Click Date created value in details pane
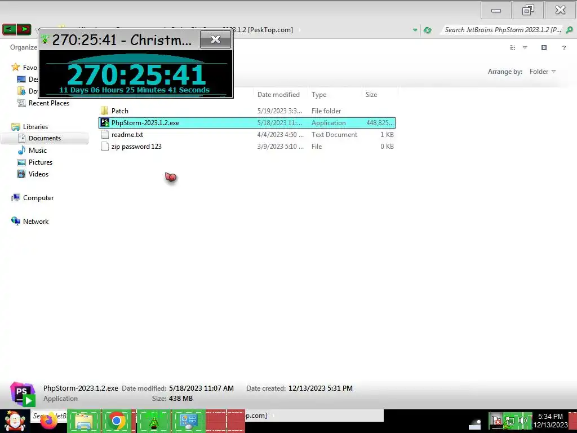Image resolution: width=577 pixels, height=433 pixels. 321,388
